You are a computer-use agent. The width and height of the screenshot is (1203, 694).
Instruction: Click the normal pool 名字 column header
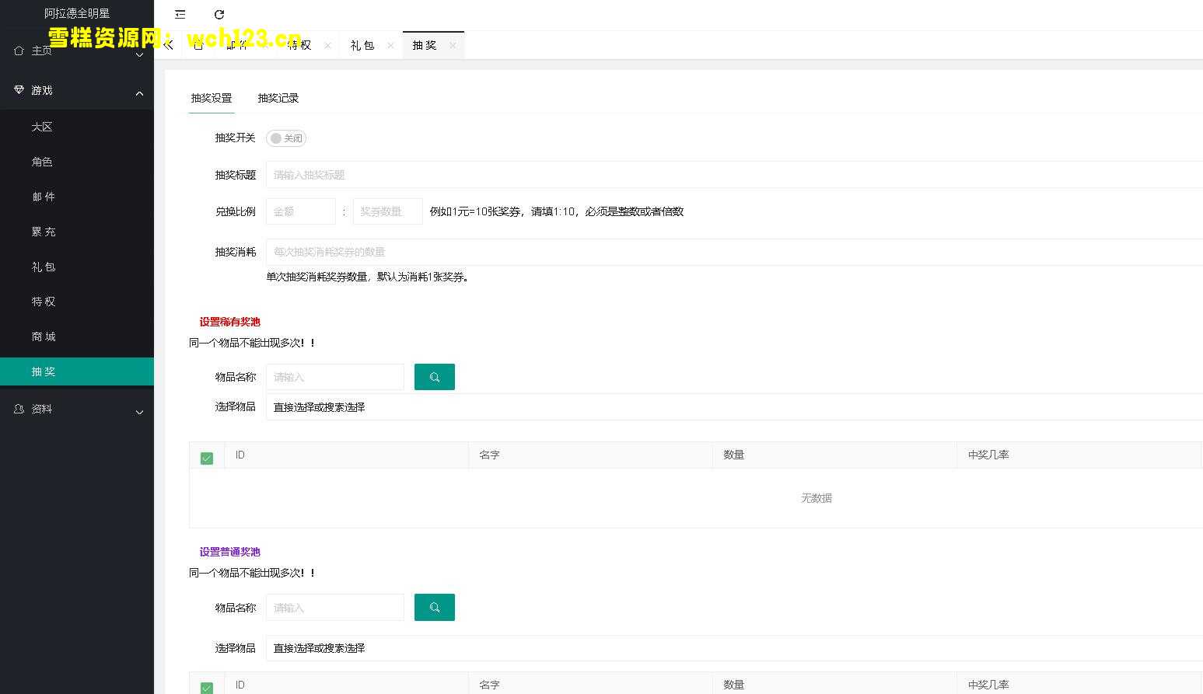pyautogui.click(x=590, y=685)
